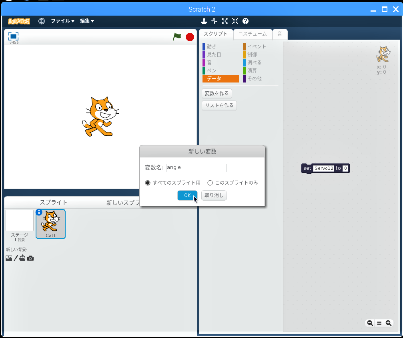
Task: Select the 調べる block category
Action: point(261,62)
